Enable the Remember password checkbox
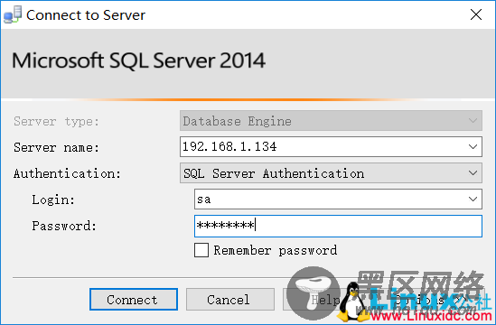 tap(201, 250)
